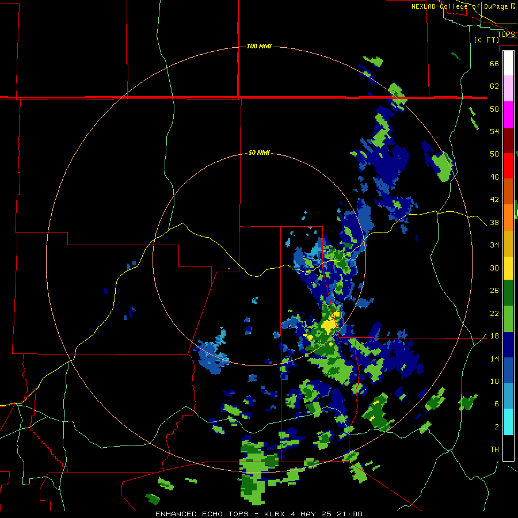Viewport: 518px width, 518px height.
Task: Select the dark green legend color band
Action: point(508,293)
